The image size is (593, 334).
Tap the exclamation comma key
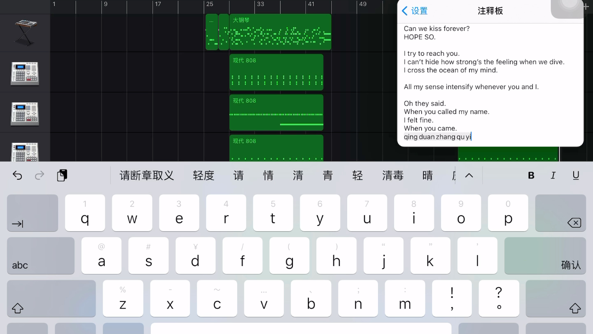pos(452,299)
